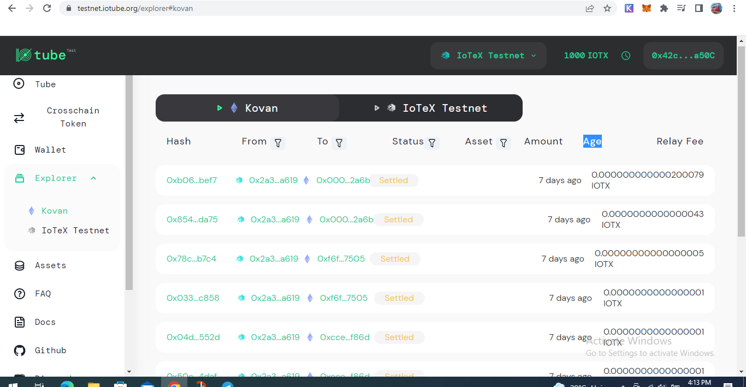Click the ioTube logo
Viewport: 746px width, 387px height.
click(45, 55)
